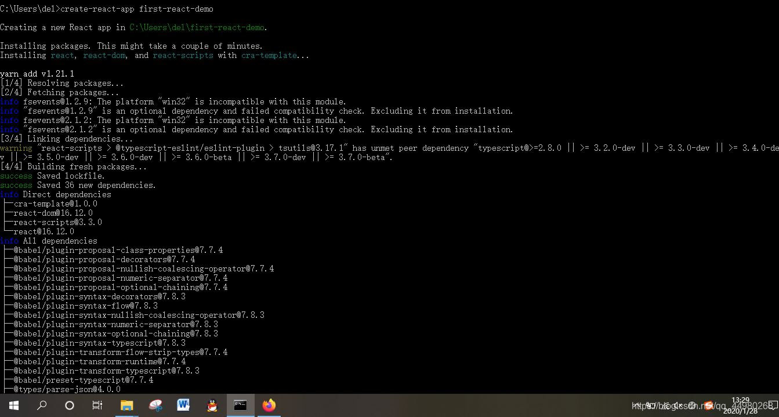This screenshot has height=417, width=779.
Task: Open Snipping Tool scissors icon in taskbar
Action: point(155,405)
